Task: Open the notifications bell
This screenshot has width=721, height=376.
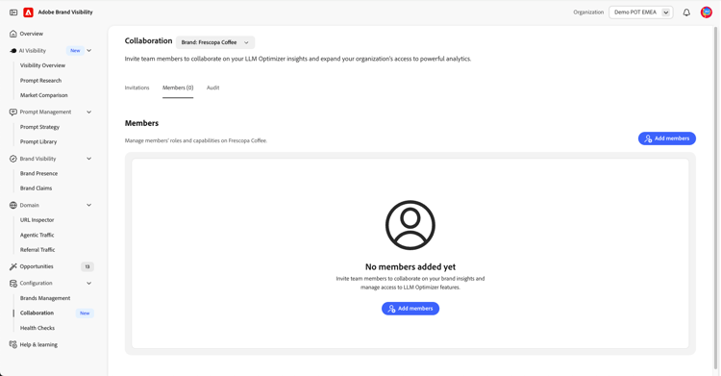Action: [686, 13]
